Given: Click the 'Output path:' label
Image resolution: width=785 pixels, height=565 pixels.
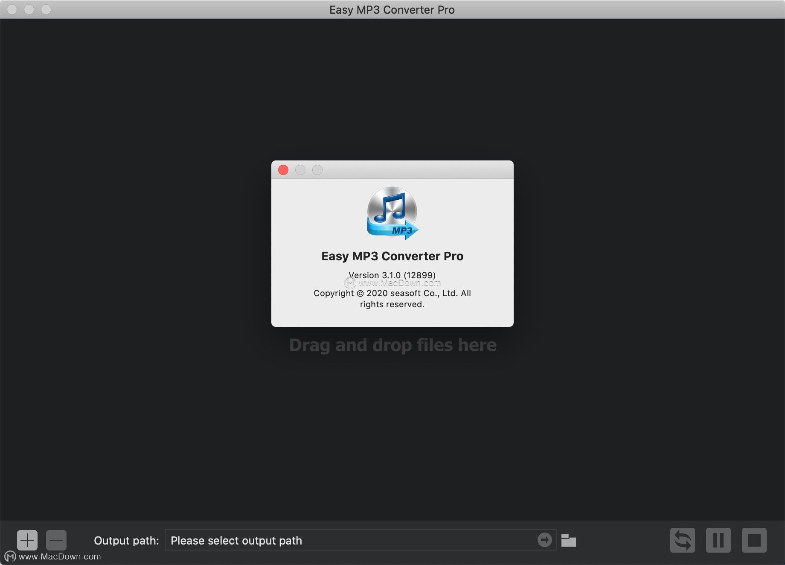Looking at the screenshot, I should click(126, 541).
